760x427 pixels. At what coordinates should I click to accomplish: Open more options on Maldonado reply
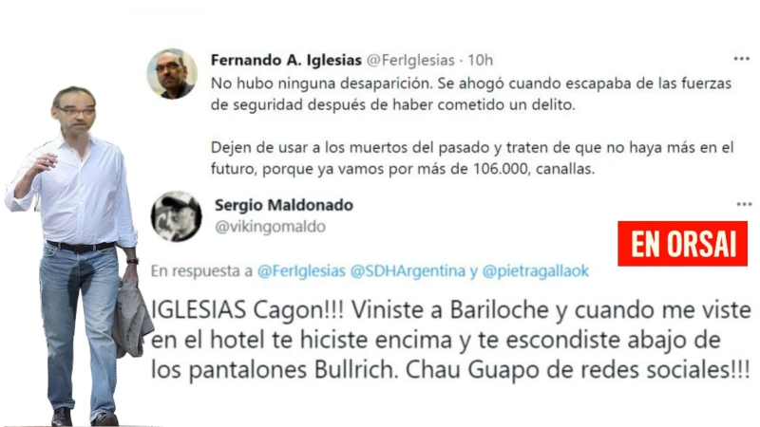744,204
